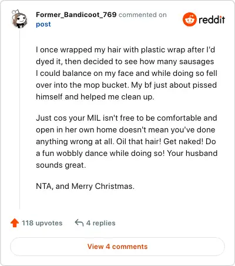Select the "Oil that hair!" sentence

[139, 142]
